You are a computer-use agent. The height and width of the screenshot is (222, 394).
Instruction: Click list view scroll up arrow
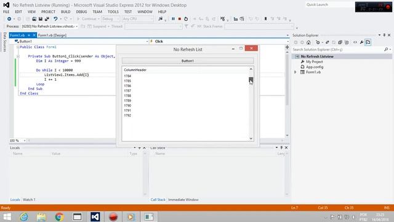point(251,69)
